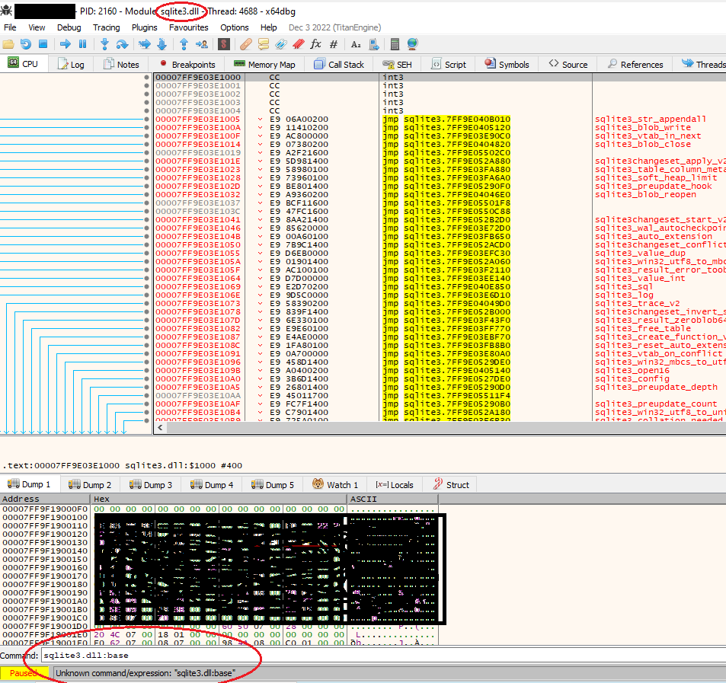Open the Debug menu
This screenshot has height=683, width=726.
(x=69, y=27)
